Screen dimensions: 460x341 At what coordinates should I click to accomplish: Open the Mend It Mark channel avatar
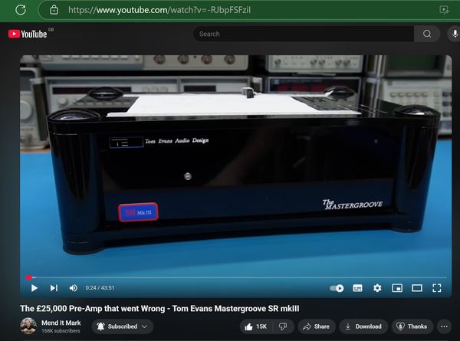coord(28,326)
